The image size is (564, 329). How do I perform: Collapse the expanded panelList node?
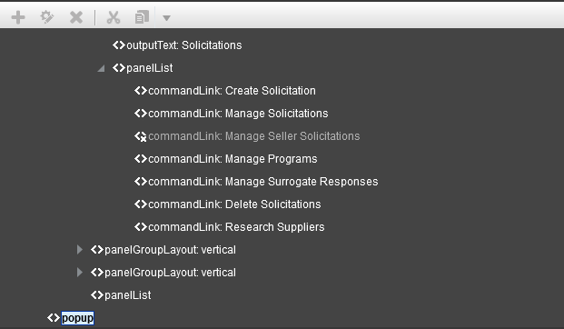point(101,68)
